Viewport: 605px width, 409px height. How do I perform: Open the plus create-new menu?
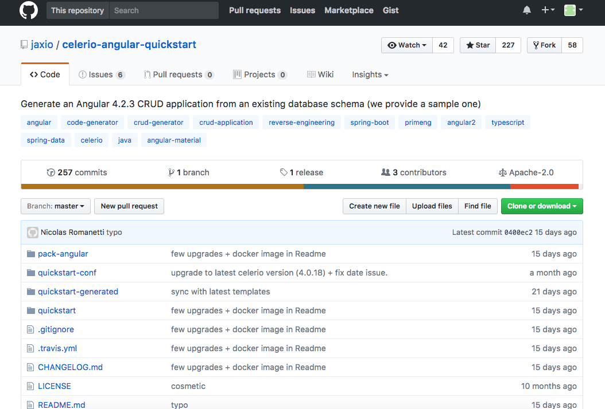[548, 10]
